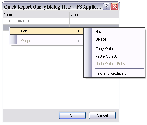
Task: Click the dialog title bar text
Action: pyautogui.click(x=53, y=7)
